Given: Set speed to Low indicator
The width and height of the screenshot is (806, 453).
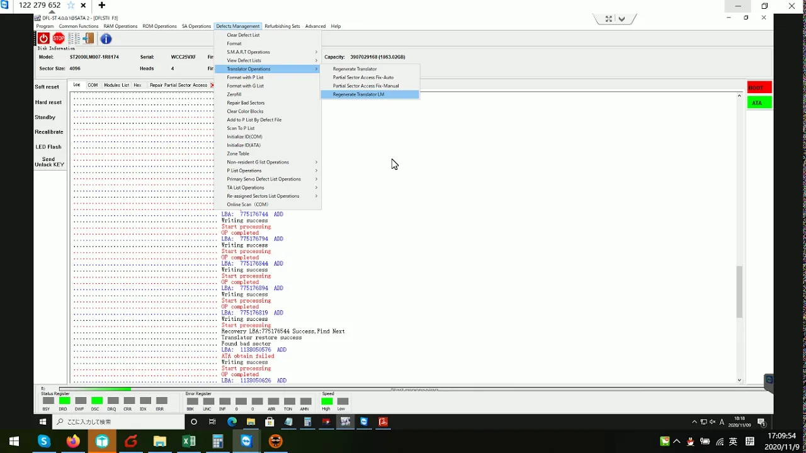Looking at the screenshot, I should click(x=343, y=401).
